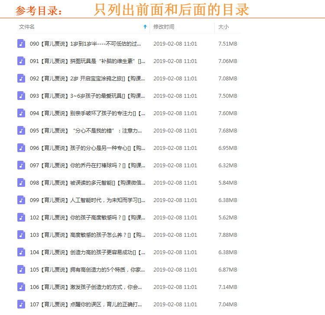The height and width of the screenshot is (315, 325).
Task: Click the modified date of file 106
Action: click(x=175, y=287)
